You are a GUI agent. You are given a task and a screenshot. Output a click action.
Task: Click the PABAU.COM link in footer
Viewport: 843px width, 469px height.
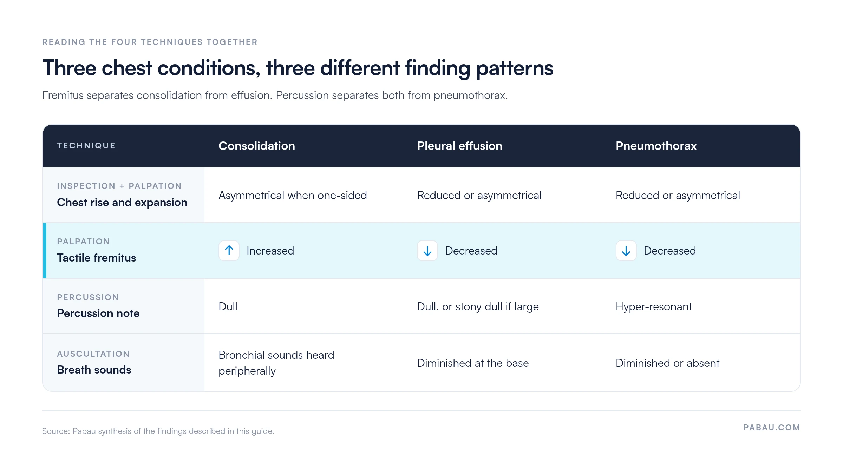click(x=772, y=428)
